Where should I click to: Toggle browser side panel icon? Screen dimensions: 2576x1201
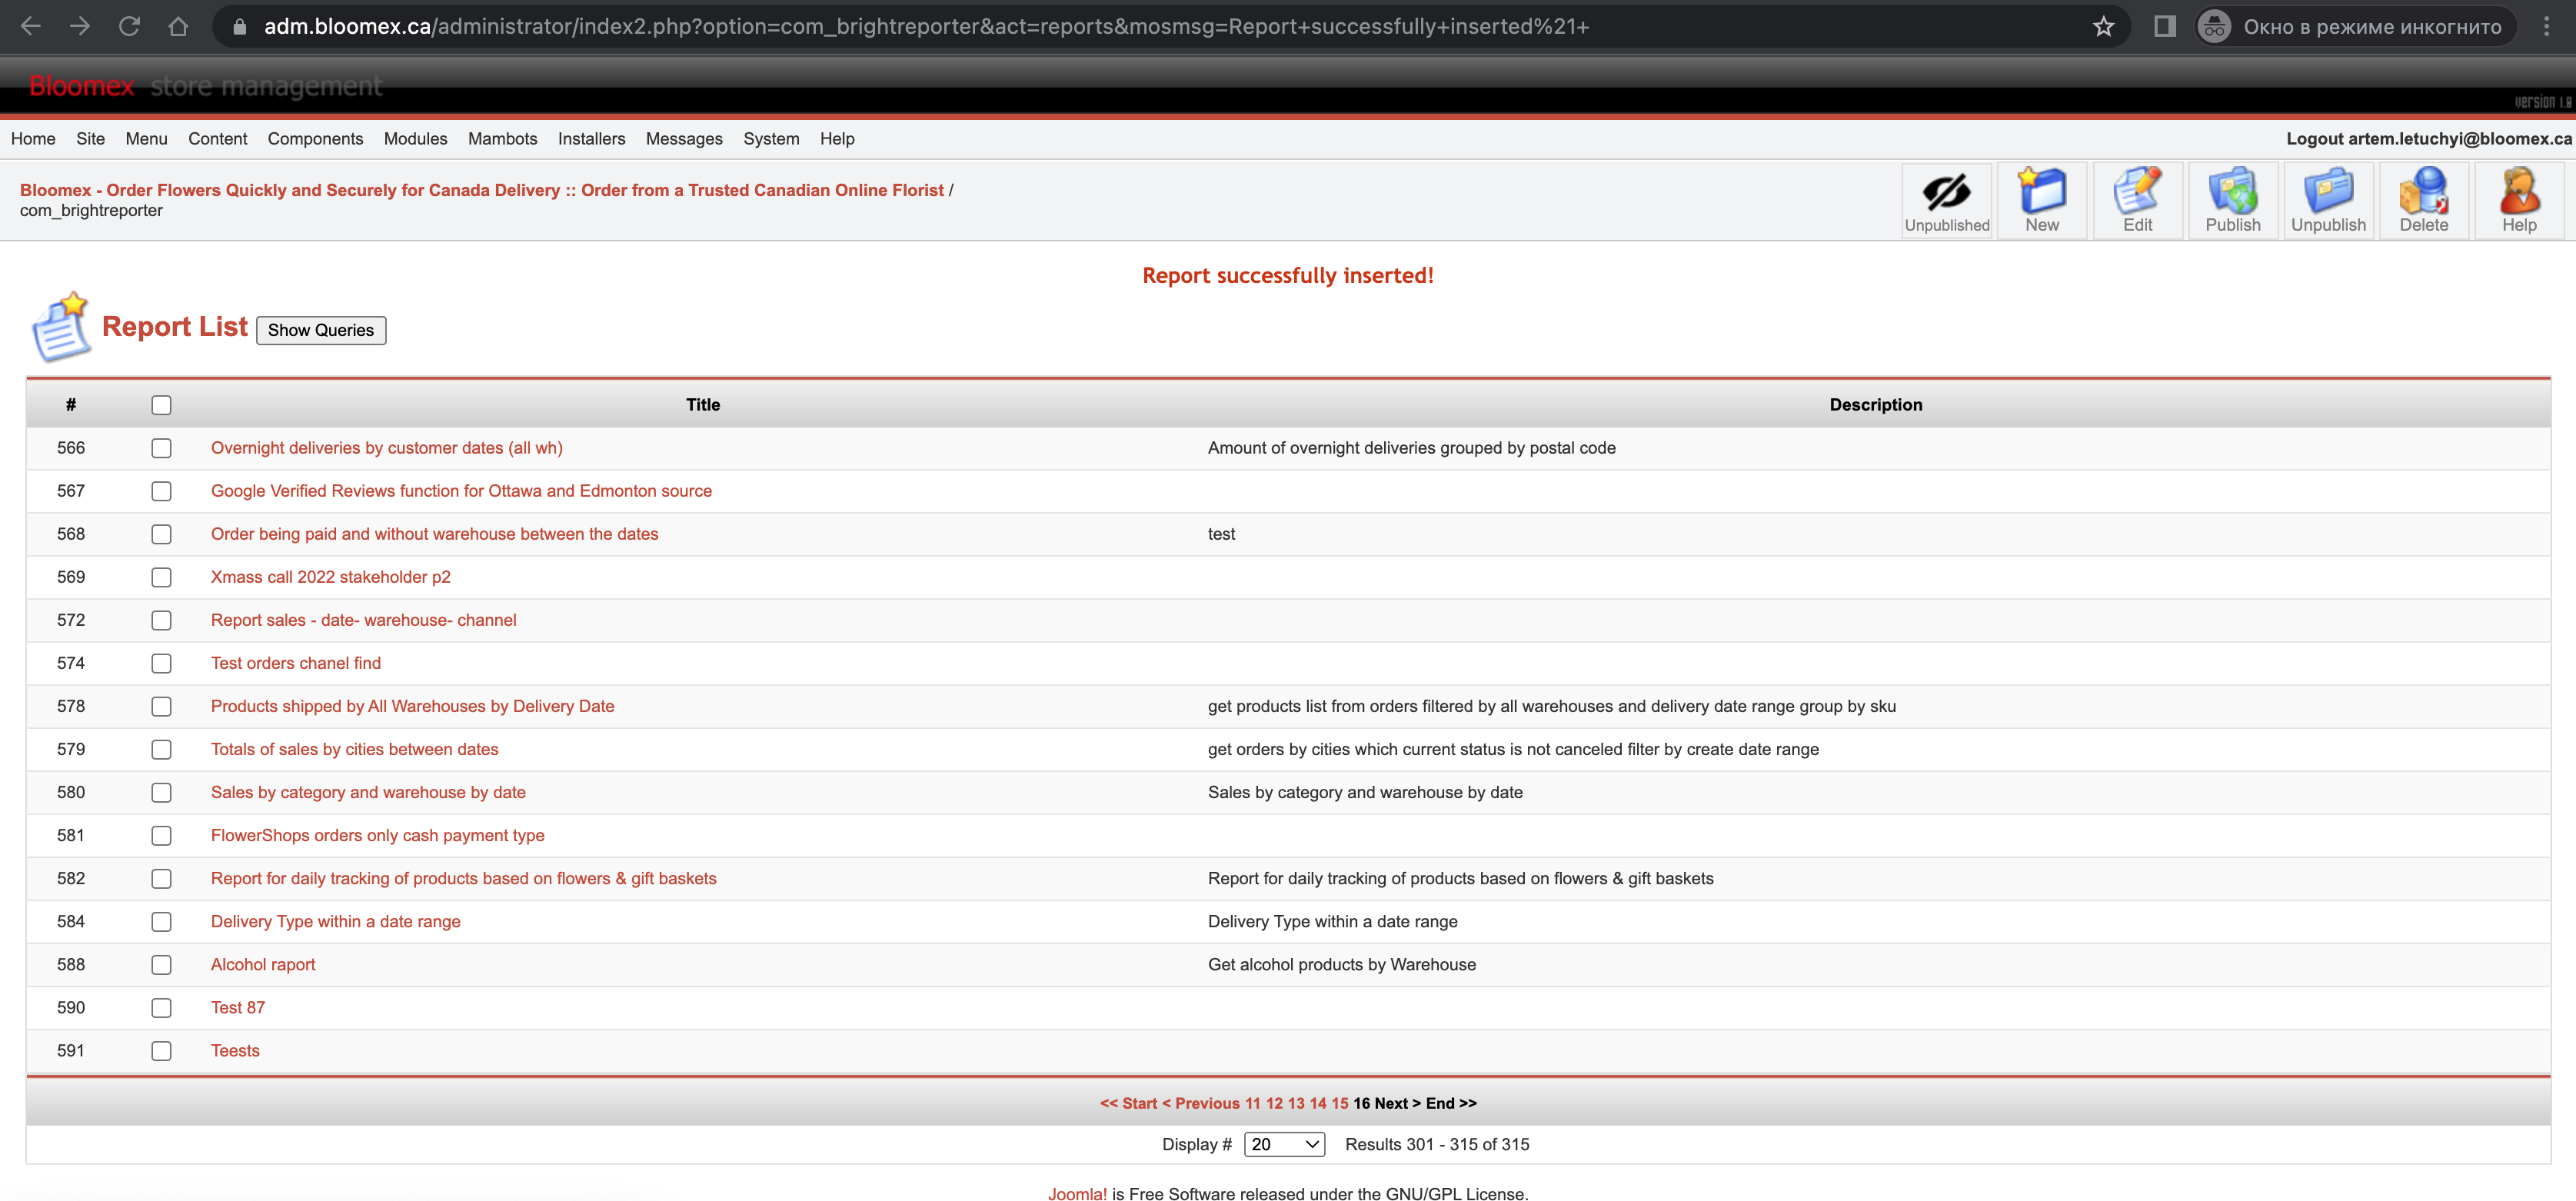tap(2165, 26)
